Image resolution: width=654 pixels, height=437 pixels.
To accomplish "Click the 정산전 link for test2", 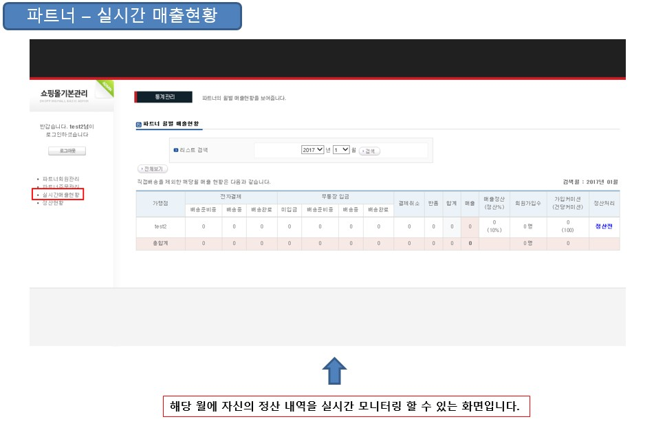I will [604, 226].
